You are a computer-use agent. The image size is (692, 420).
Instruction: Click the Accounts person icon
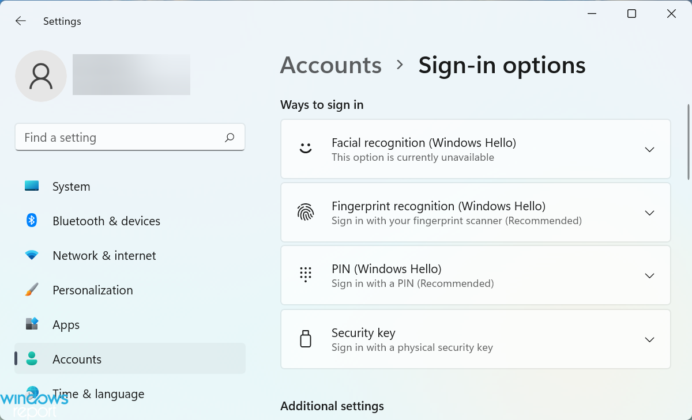pos(32,359)
